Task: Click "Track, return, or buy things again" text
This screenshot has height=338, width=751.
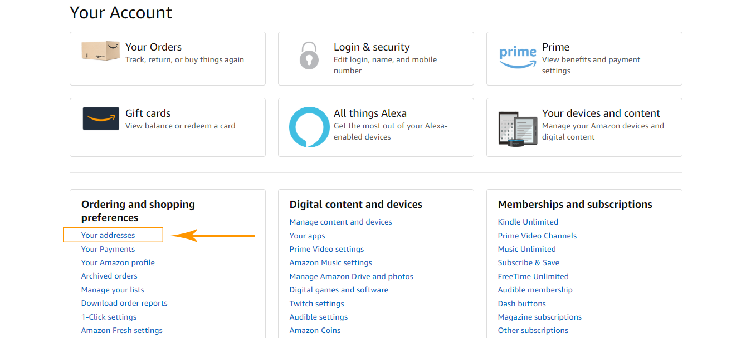Action: coord(184,59)
